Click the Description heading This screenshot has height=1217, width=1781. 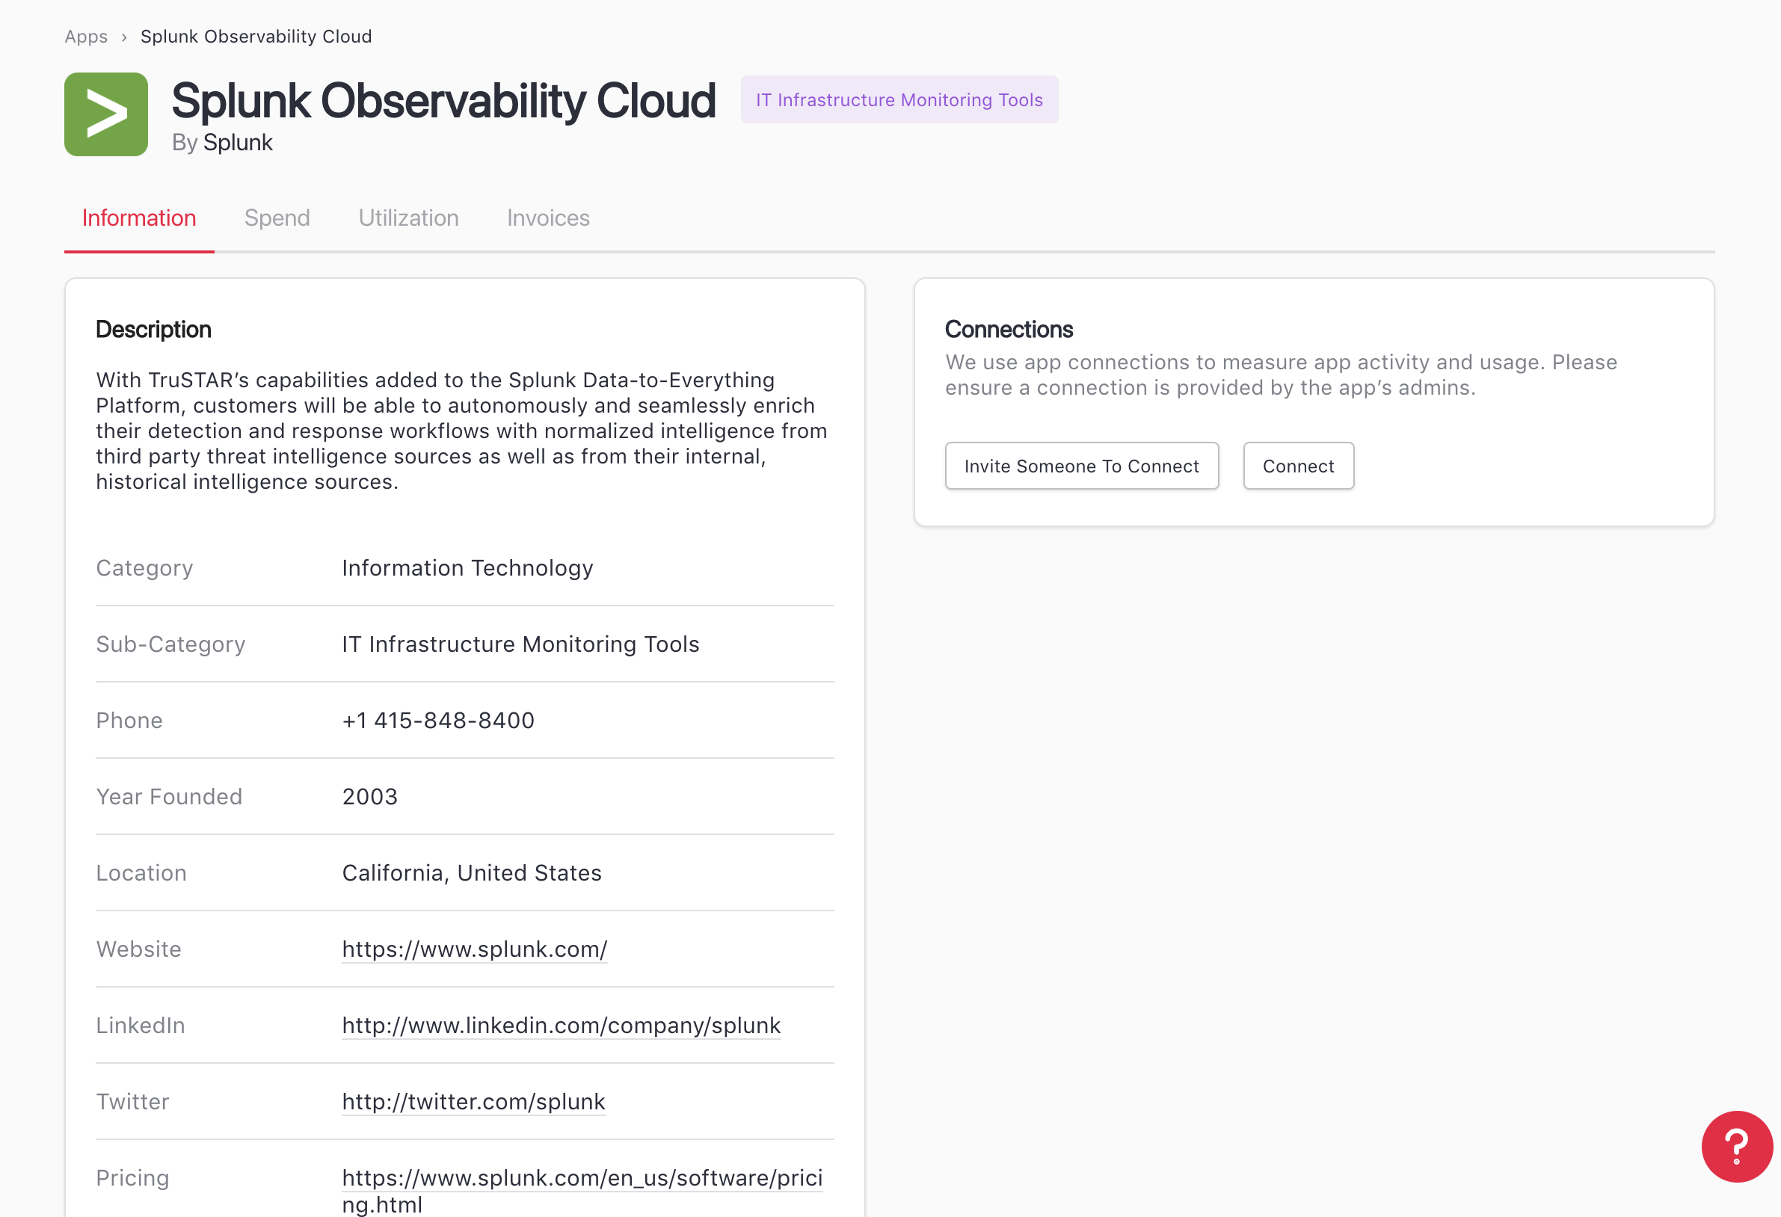[153, 330]
